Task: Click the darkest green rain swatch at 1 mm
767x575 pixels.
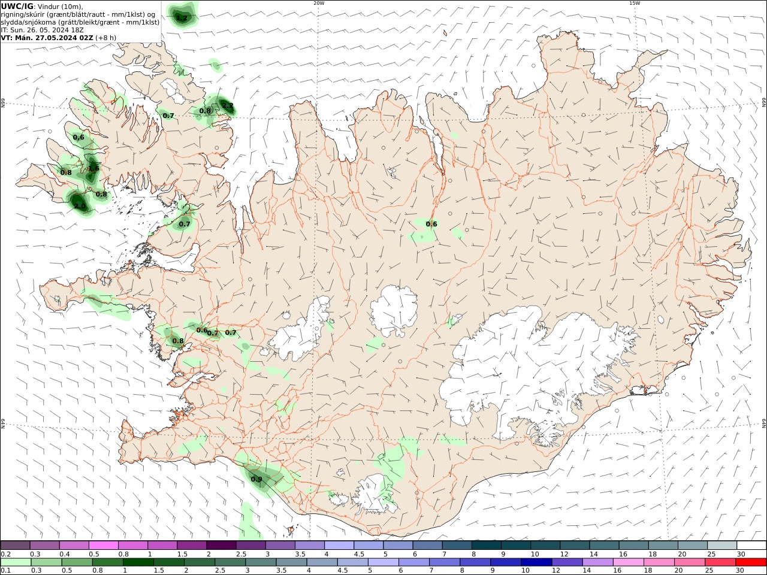Action: 138,562
